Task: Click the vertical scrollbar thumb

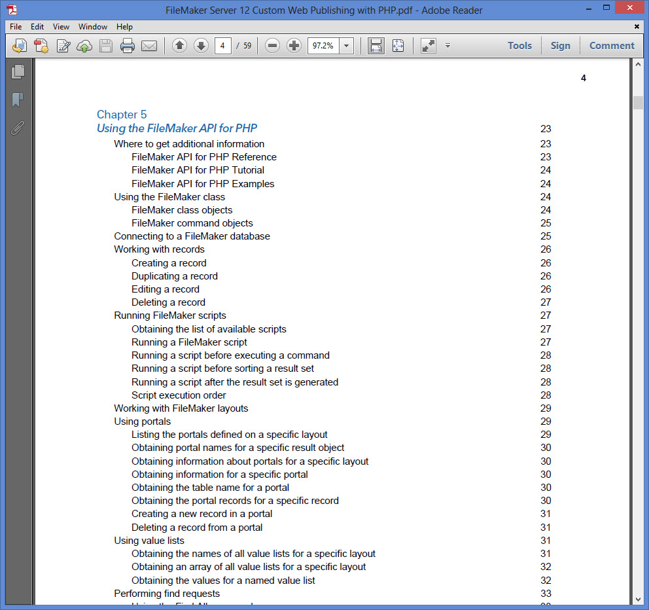Action: coord(638,102)
